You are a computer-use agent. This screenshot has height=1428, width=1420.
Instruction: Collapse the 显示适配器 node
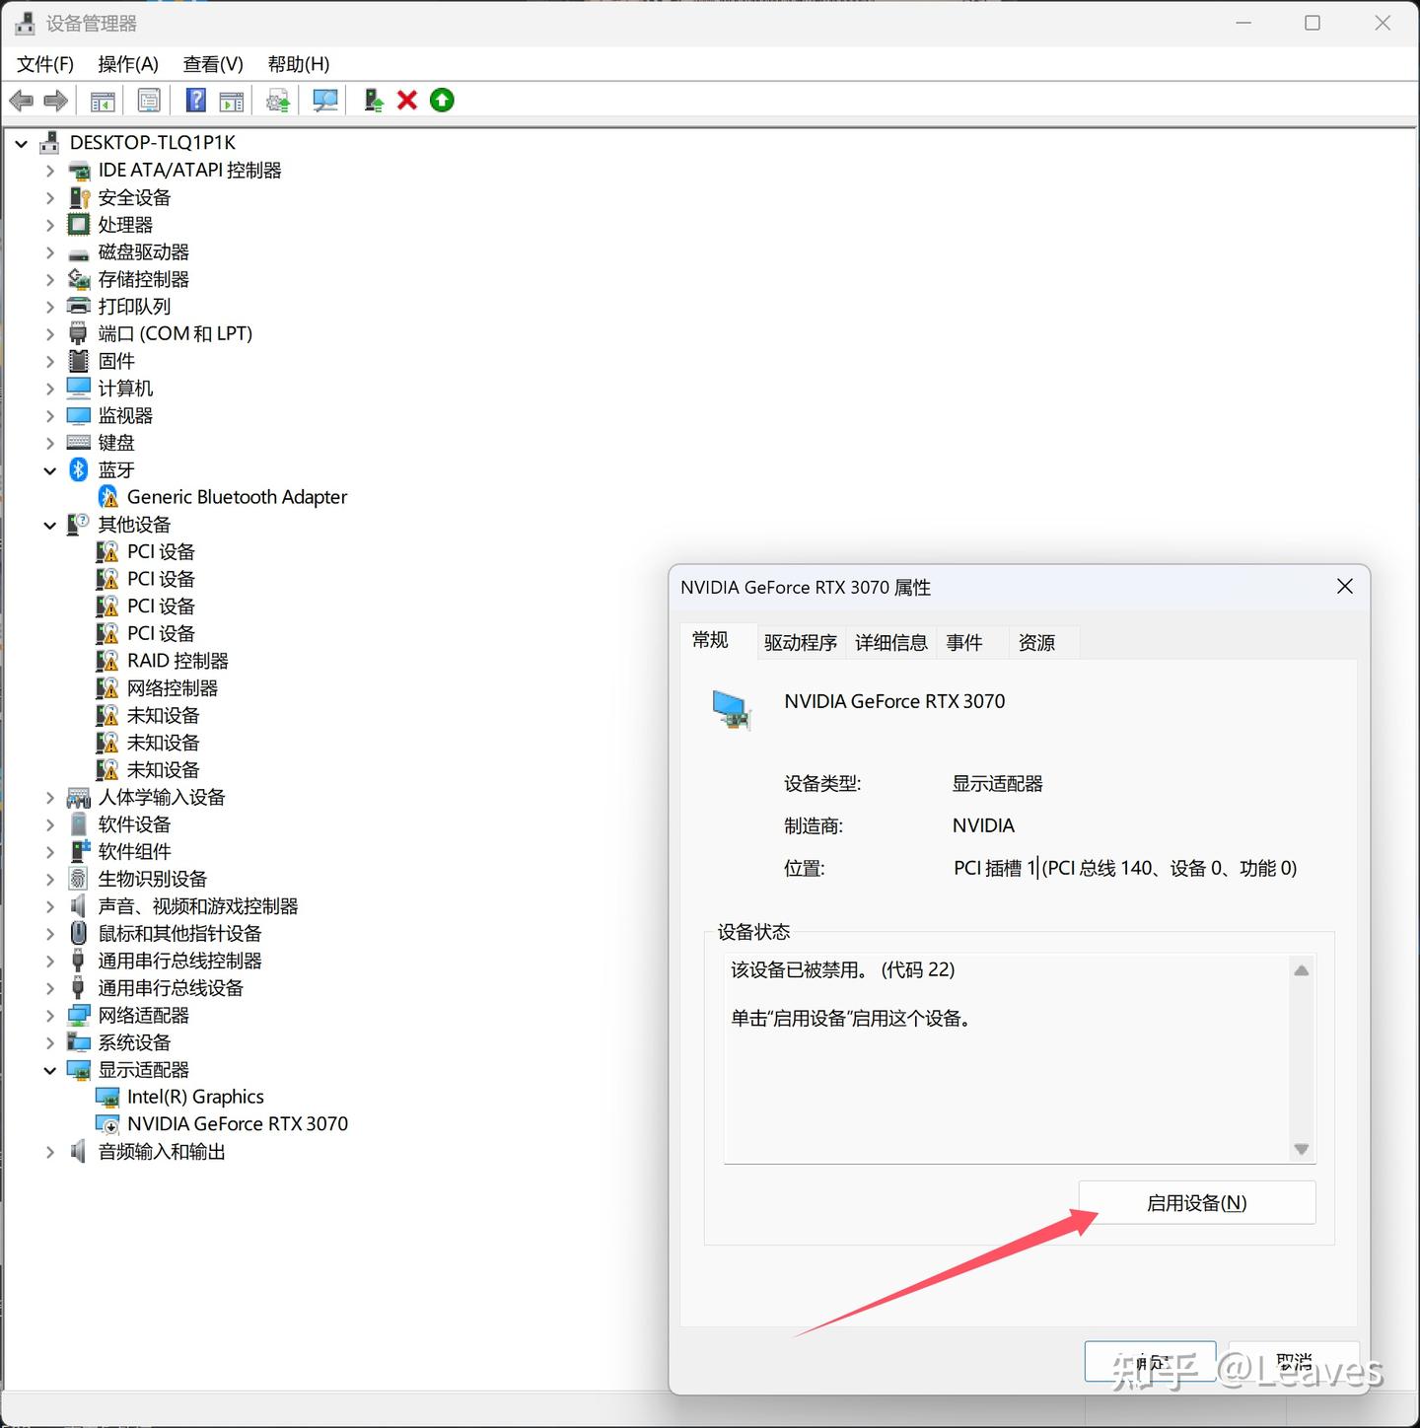click(50, 1070)
